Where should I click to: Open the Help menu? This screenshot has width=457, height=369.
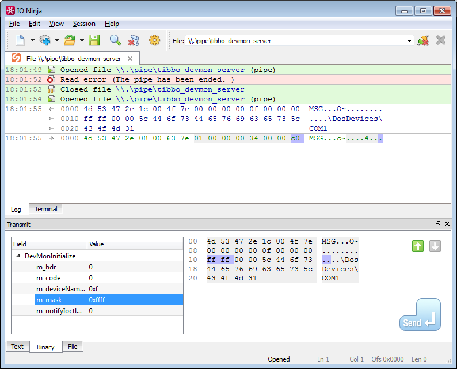(x=112, y=24)
